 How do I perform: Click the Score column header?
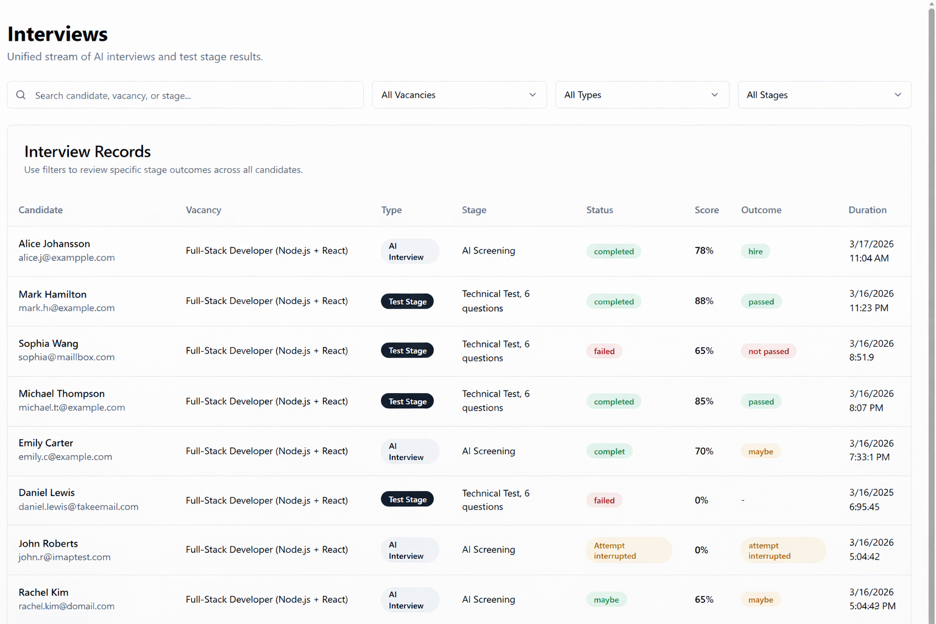[x=707, y=210]
